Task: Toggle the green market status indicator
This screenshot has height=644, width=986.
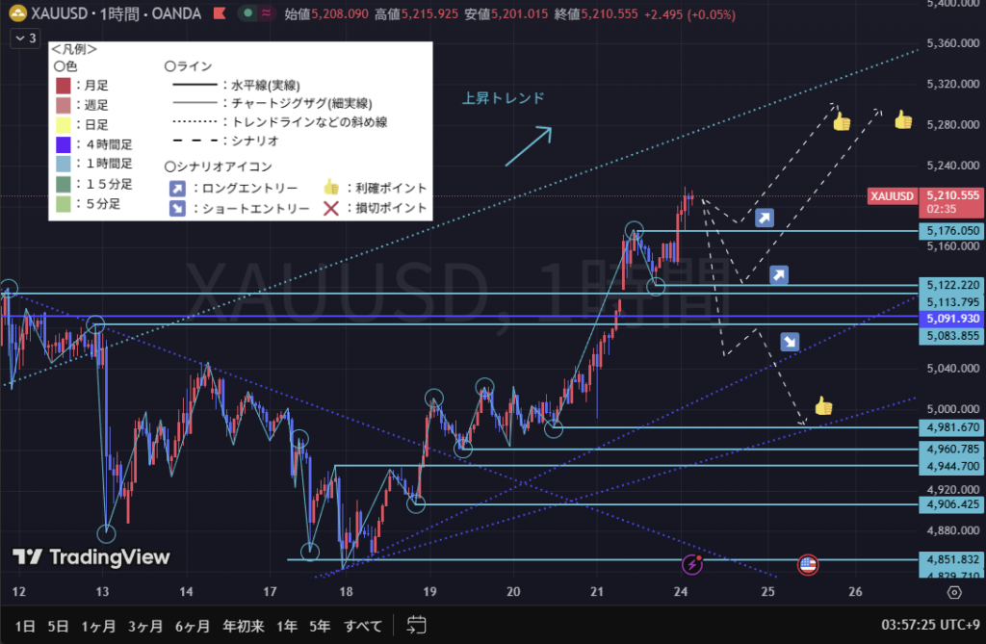Action: click(x=248, y=14)
